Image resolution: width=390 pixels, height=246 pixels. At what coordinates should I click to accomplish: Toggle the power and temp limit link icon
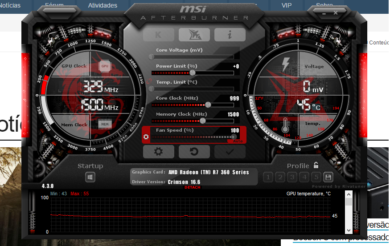pyautogui.click(x=149, y=81)
